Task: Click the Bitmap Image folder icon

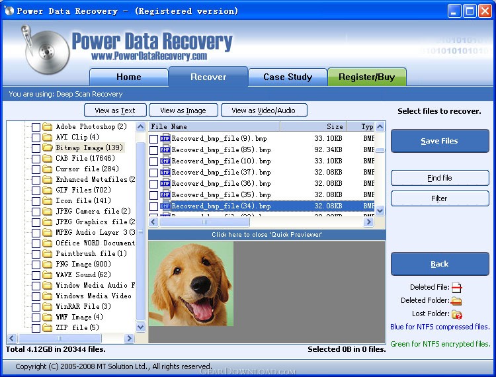Action: point(48,148)
